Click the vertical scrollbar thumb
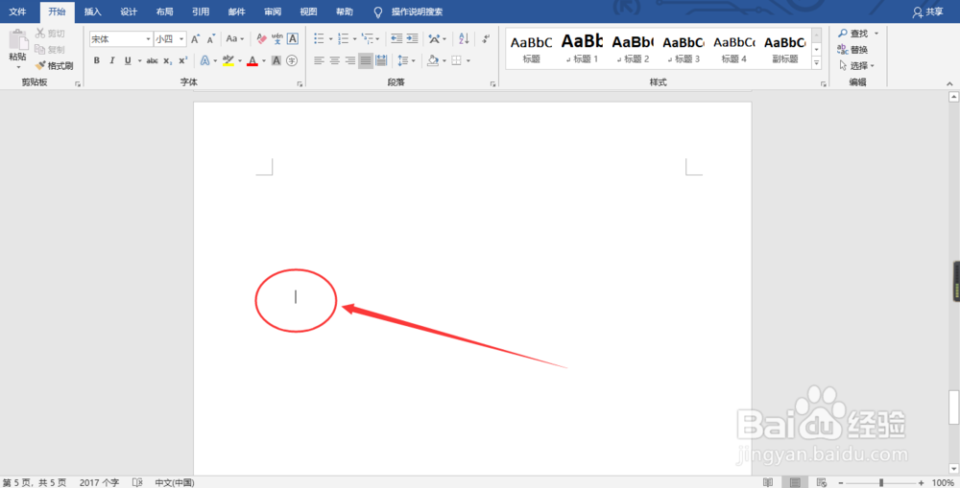Screen dimensions: 960x488 point(953,407)
